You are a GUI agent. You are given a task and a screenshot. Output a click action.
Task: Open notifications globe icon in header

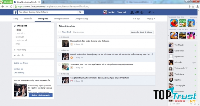[x=142, y=12]
